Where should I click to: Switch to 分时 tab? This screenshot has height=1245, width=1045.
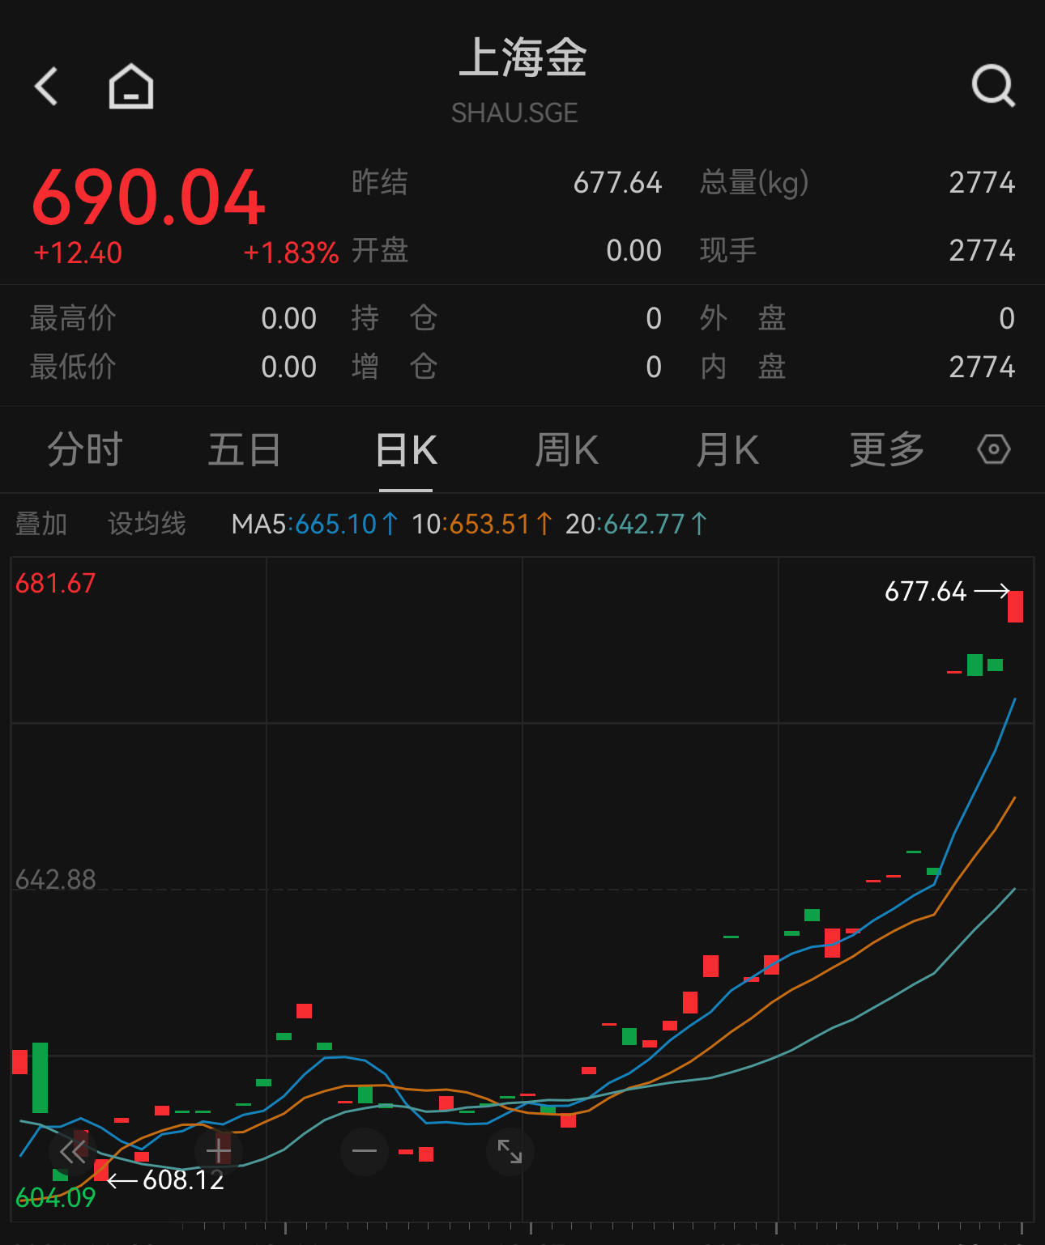click(84, 450)
